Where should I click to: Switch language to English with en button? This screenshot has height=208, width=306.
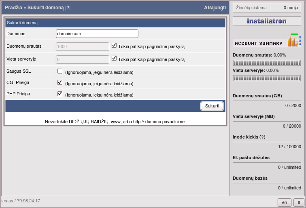285,202
